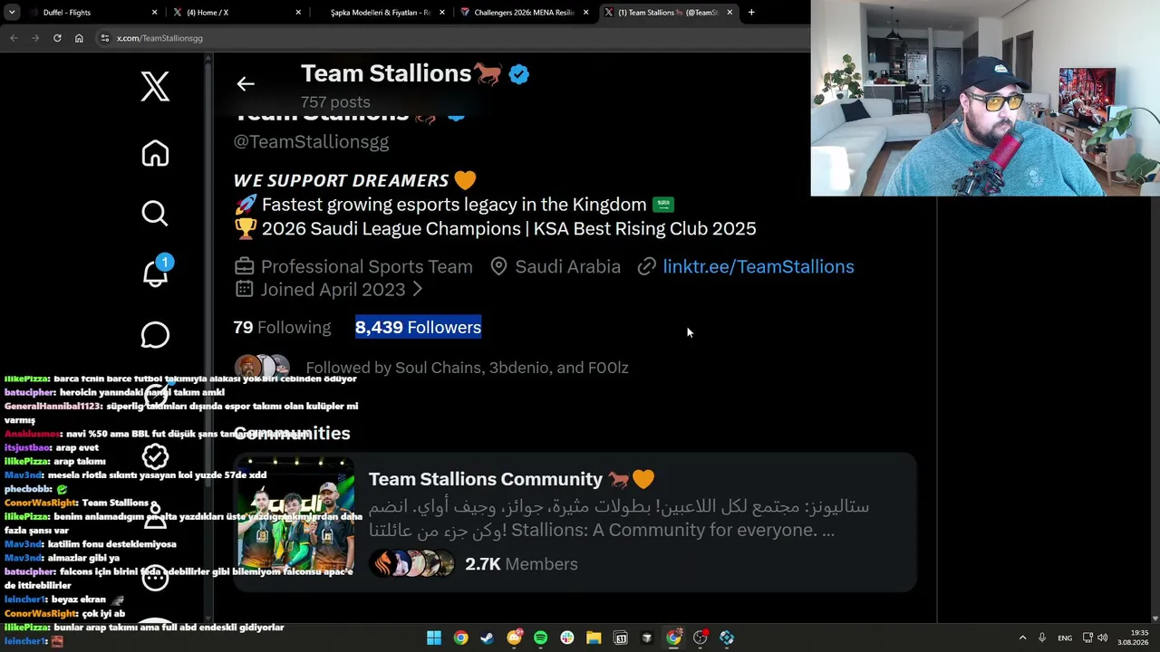1160x652 pixels.
Task: Click the 757 posts count text
Action: pos(335,102)
